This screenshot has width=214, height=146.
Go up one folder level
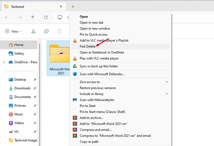tap(33, 17)
